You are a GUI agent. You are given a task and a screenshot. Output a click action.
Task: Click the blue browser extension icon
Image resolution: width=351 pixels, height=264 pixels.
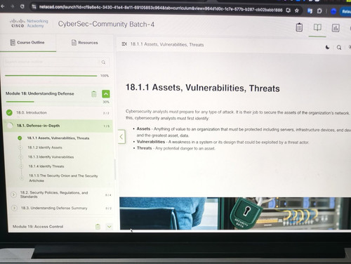tap(333, 11)
